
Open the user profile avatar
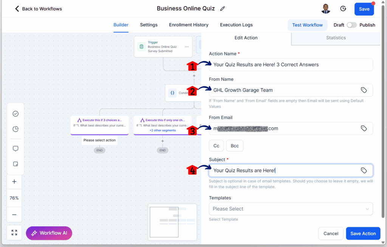[326, 9]
